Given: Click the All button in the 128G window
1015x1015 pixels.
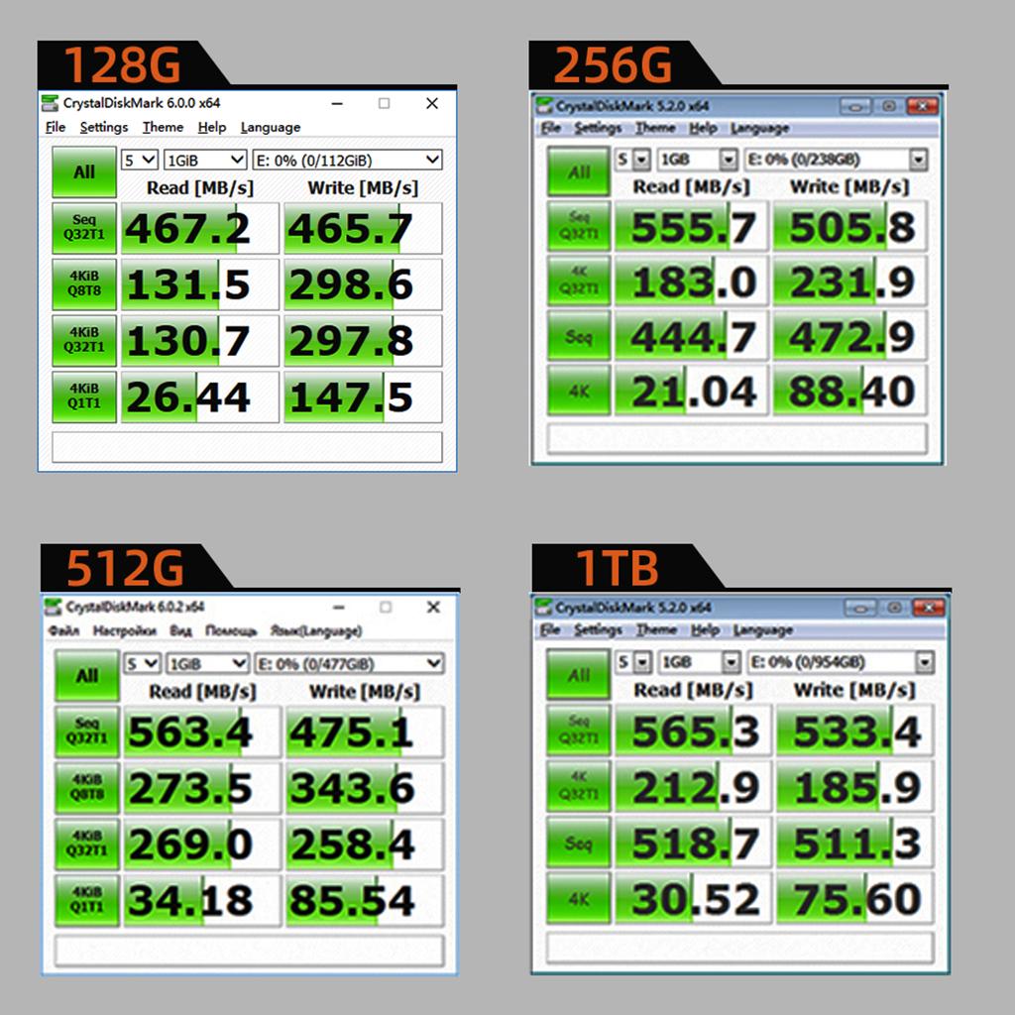Looking at the screenshot, I should (x=84, y=172).
